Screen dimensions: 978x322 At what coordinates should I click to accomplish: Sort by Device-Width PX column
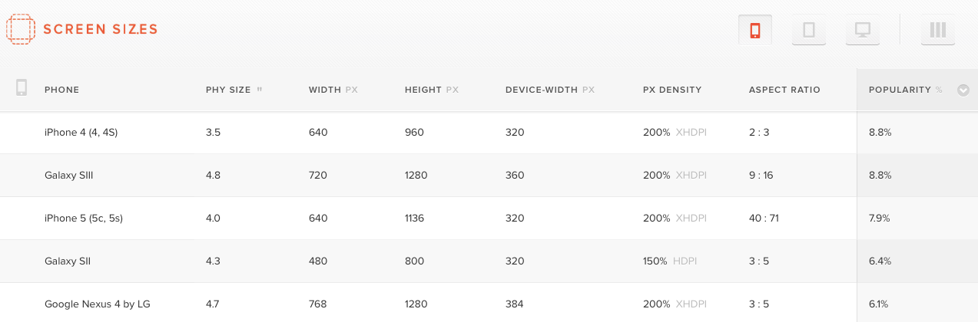pyautogui.click(x=549, y=90)
